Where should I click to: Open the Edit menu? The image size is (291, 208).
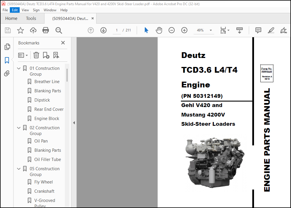click(x=15, y=10)
